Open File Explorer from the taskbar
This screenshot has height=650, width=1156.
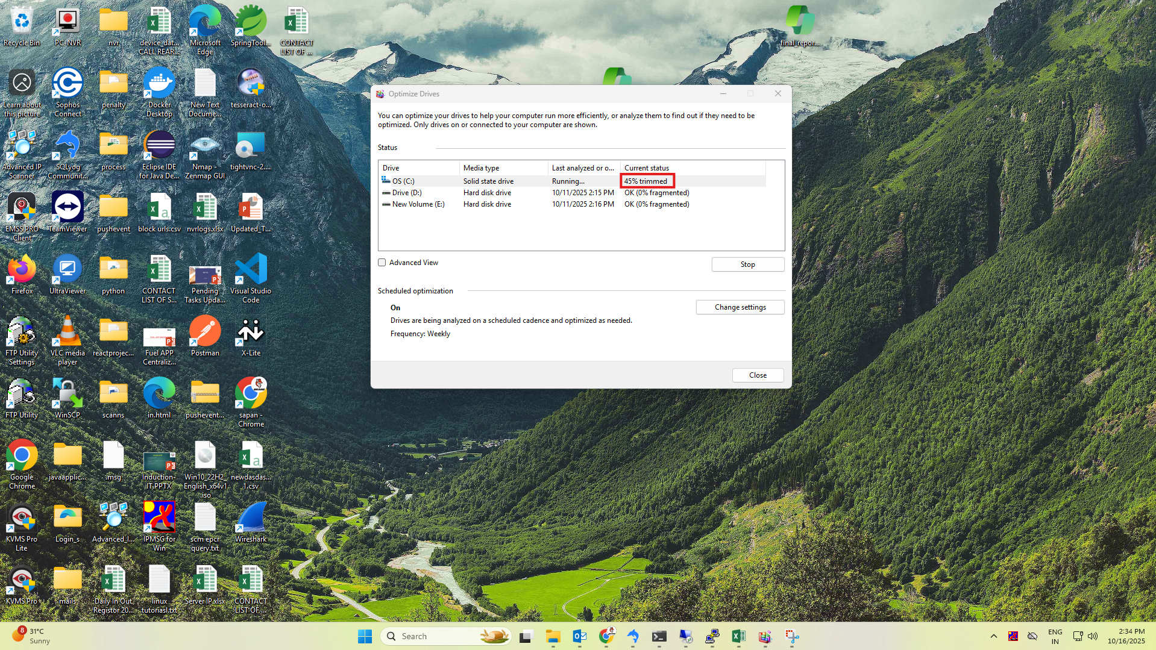tap(553, 636)
